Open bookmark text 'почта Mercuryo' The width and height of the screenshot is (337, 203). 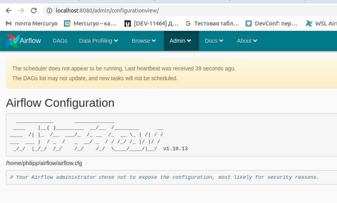[x=36, y=23]
